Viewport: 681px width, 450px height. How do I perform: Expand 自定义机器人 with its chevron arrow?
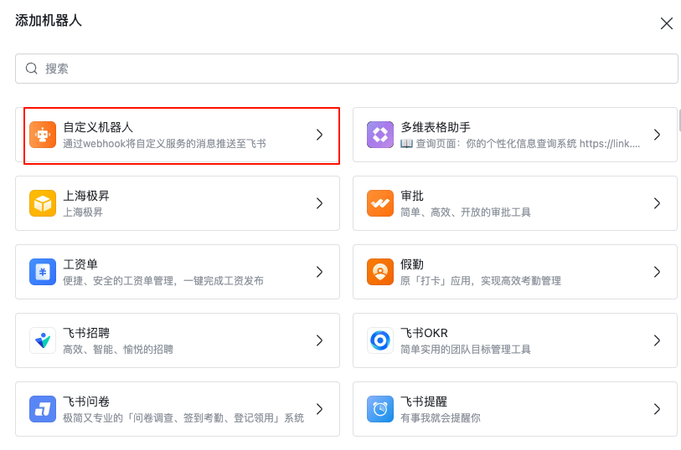319,135
